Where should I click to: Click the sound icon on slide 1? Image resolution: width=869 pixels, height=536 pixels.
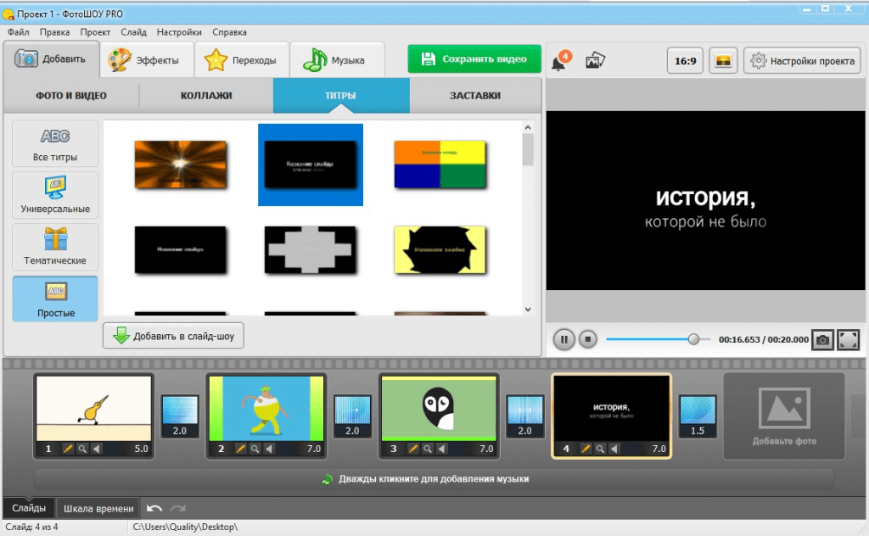tap(97, 449)
